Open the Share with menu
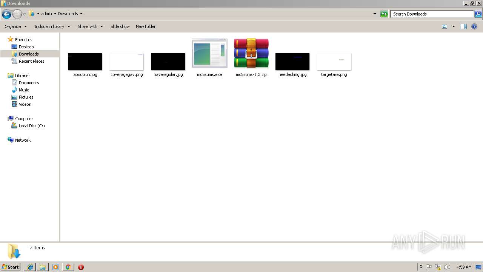This screenshot has width=483, height=272. pos(90,26)
